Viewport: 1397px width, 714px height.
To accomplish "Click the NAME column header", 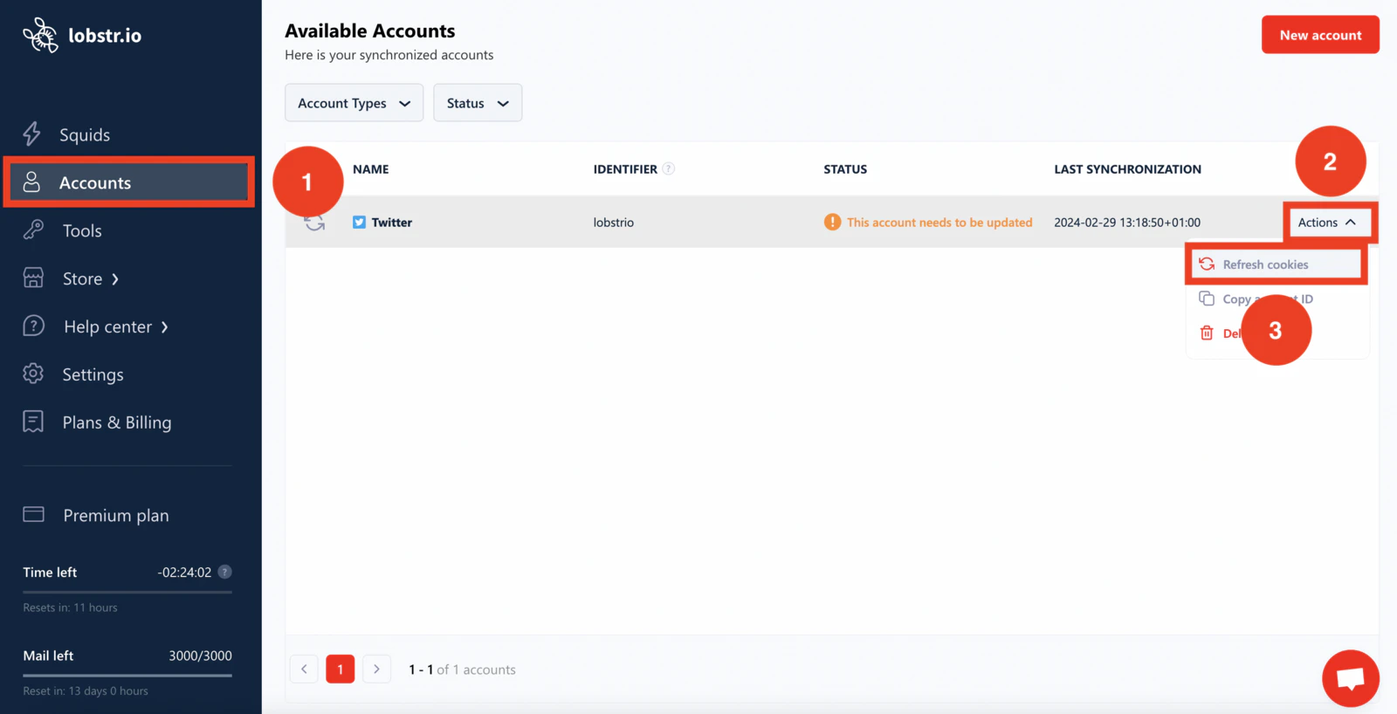I will [371, 169].
